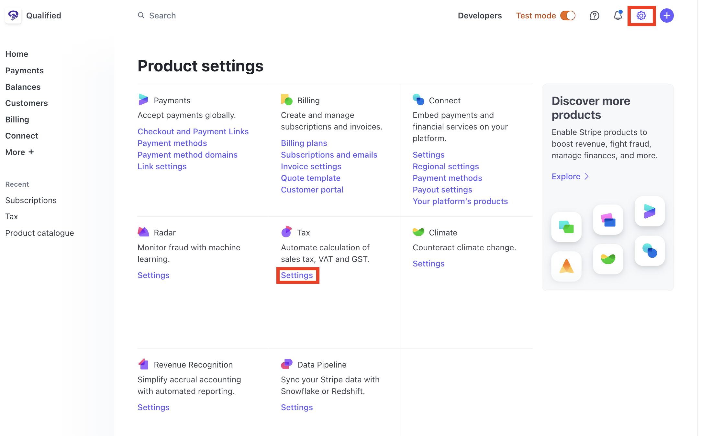Click the Qualified account name

coord(44,16)
